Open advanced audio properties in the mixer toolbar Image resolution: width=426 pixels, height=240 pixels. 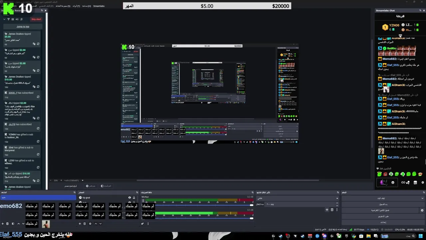[142, 224]
